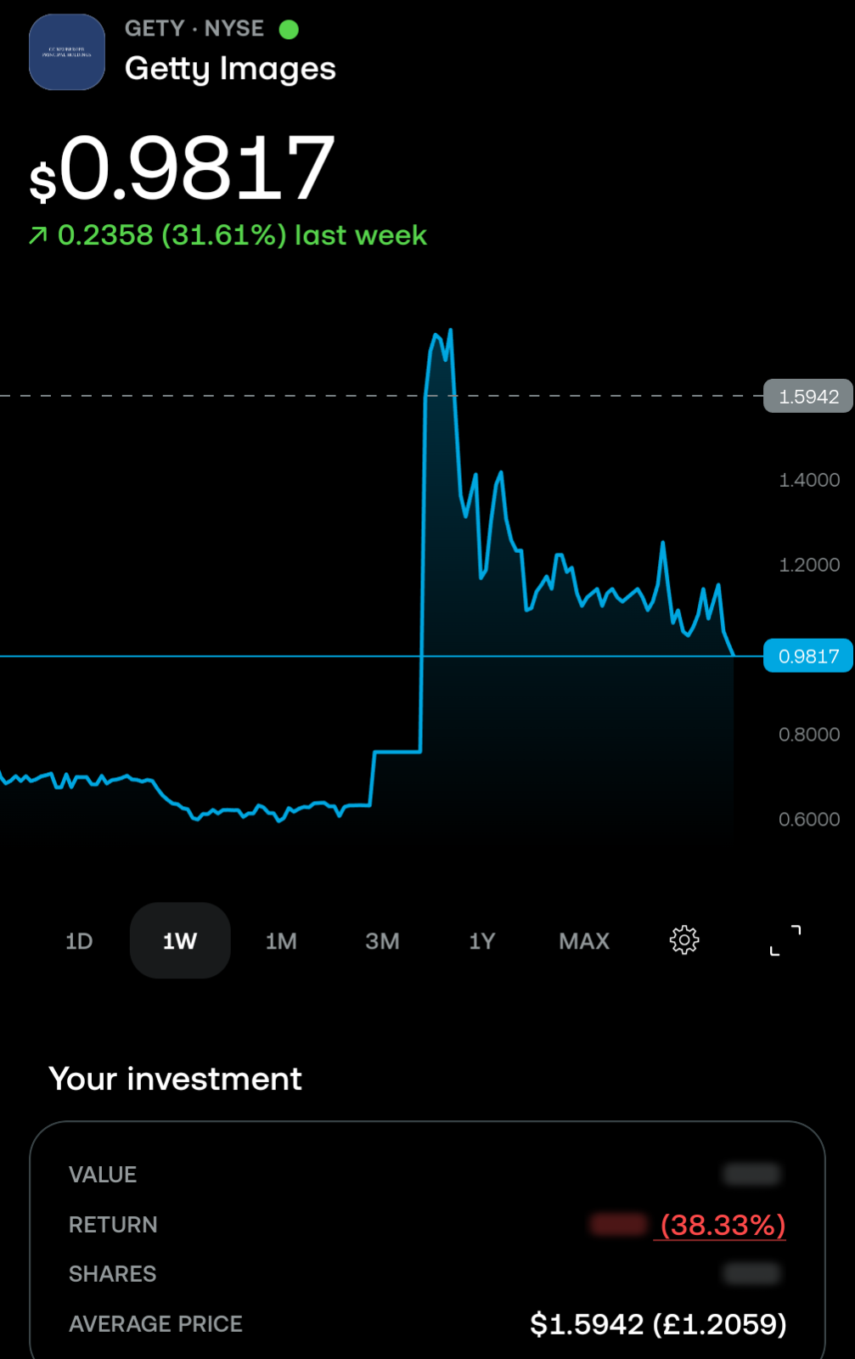The image size is (855, 1359).
Task: Switch chart to 1M range
Action: click(281, 941)
